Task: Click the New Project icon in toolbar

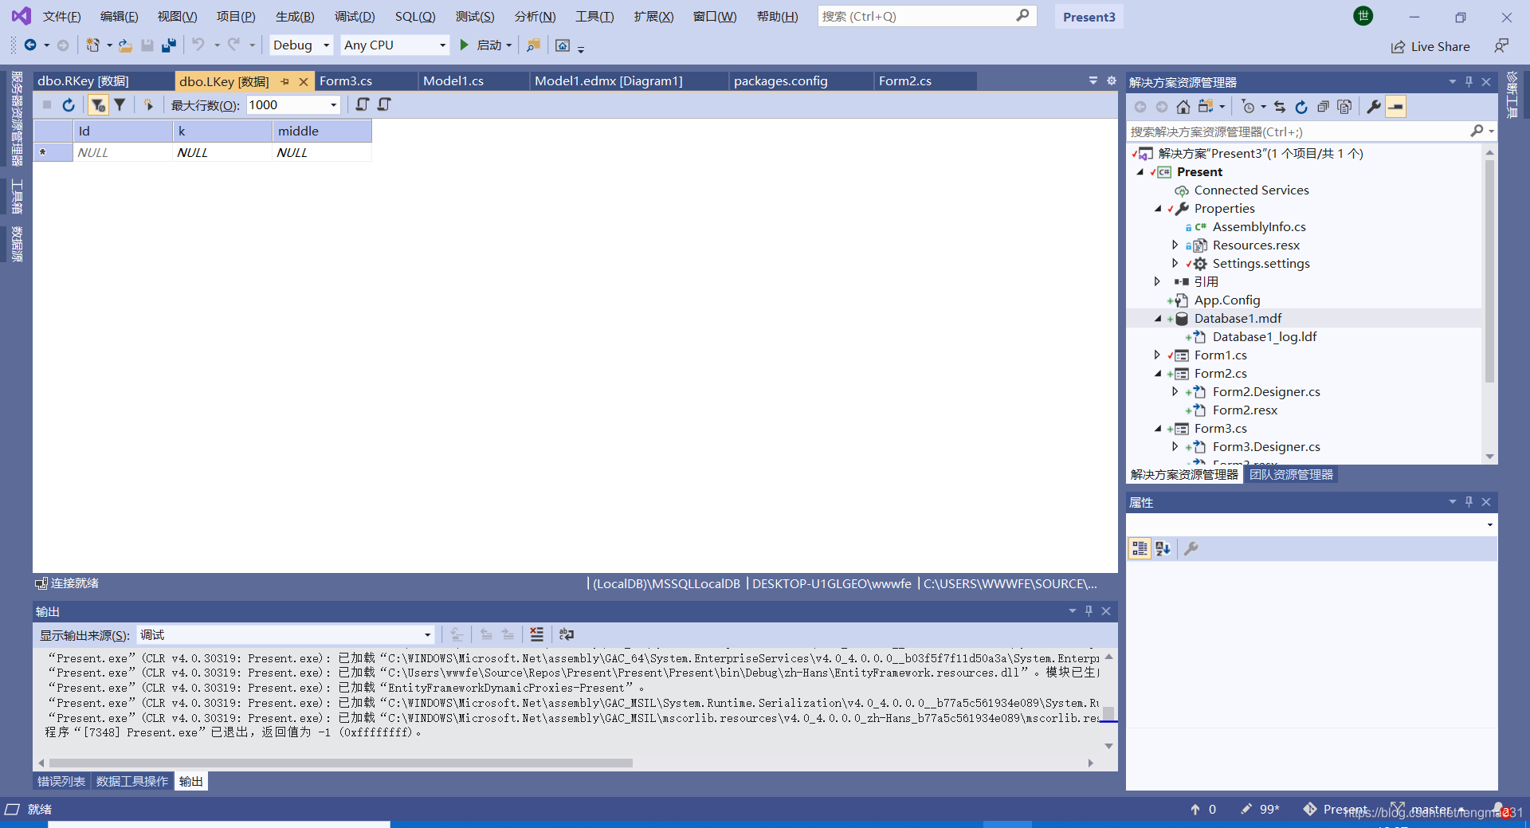Action: click(x=93, y=45)
